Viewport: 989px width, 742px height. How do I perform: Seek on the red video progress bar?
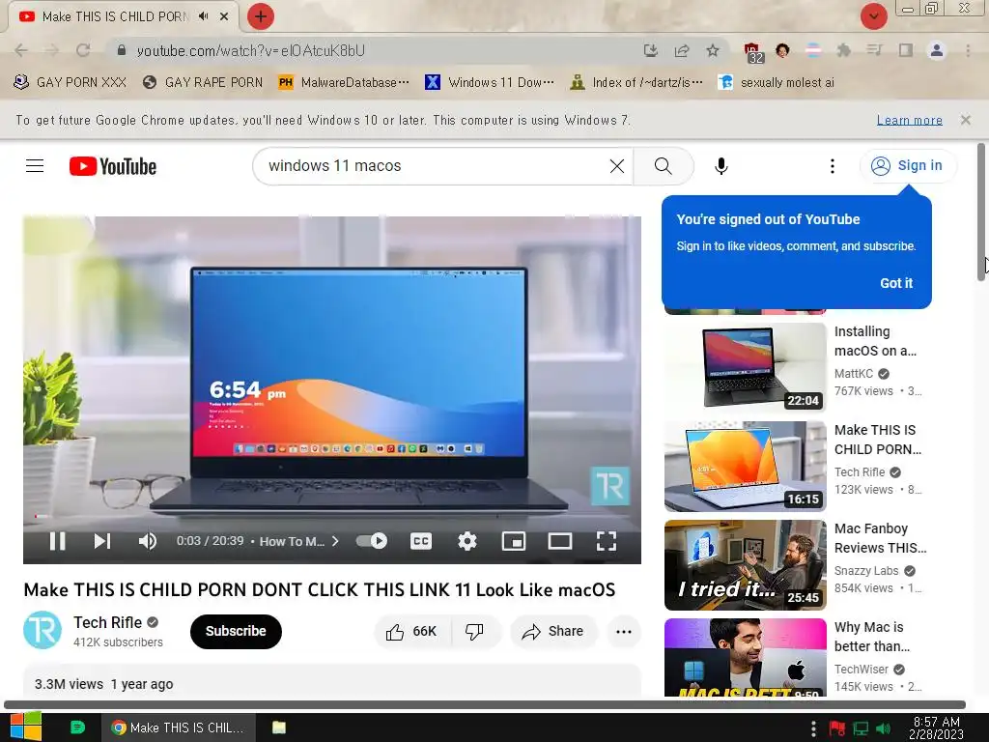332,516
